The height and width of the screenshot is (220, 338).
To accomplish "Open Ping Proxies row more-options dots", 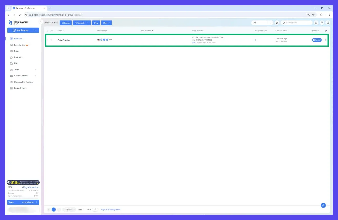I will click(326, 40).
